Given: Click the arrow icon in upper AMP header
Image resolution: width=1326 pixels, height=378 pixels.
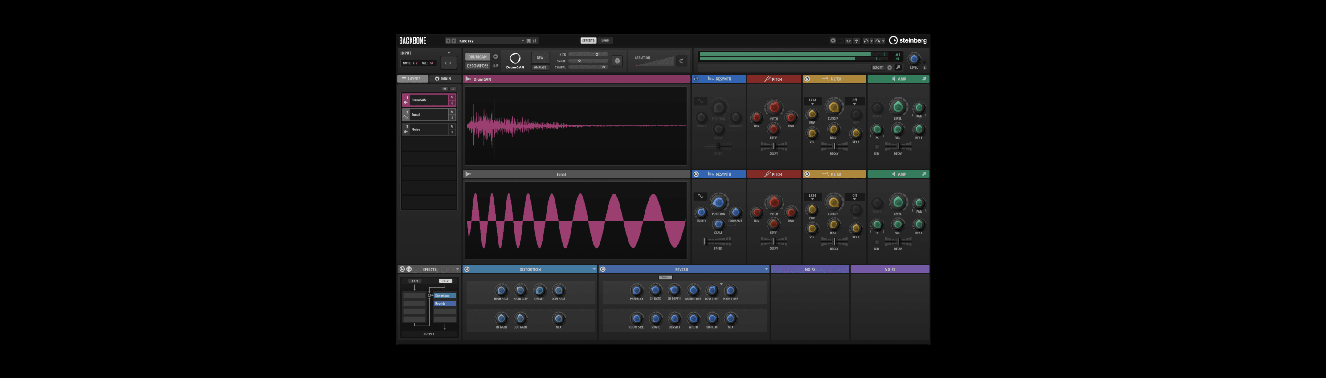Looking at the screenshot, I should coord(925,79).
